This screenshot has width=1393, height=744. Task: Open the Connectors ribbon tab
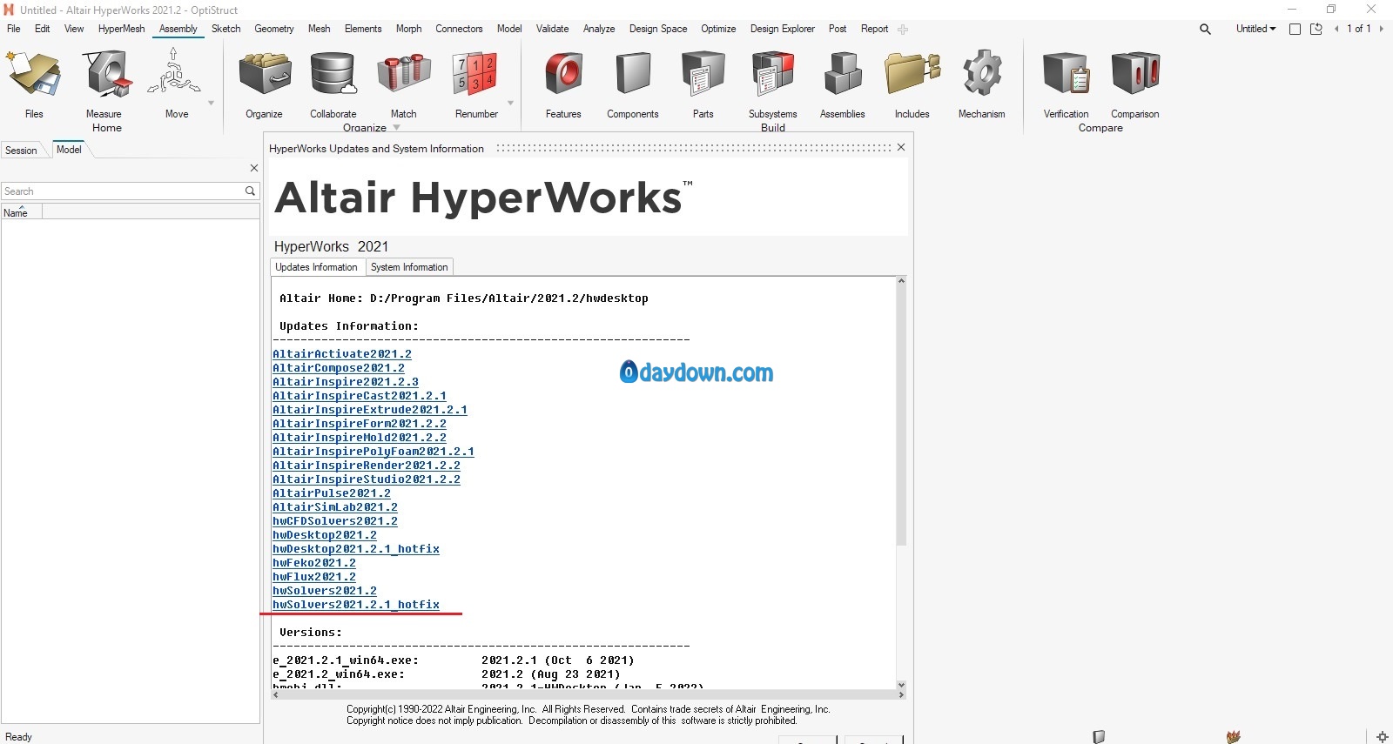(459, 29)
